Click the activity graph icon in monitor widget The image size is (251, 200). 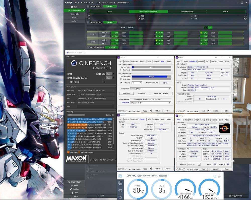219,176
